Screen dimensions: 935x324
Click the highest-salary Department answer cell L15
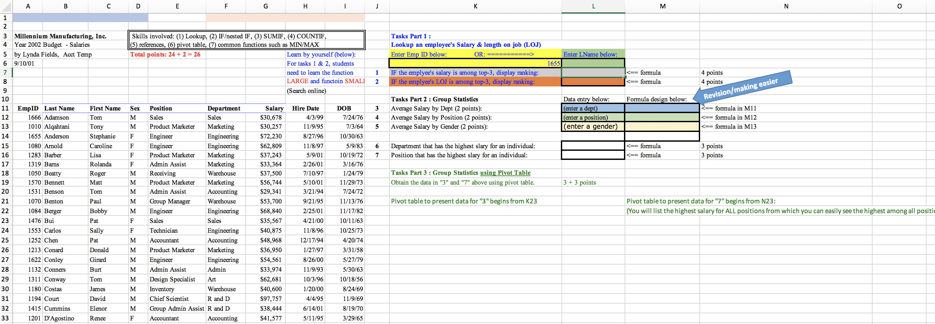click(x=593, y=146)
